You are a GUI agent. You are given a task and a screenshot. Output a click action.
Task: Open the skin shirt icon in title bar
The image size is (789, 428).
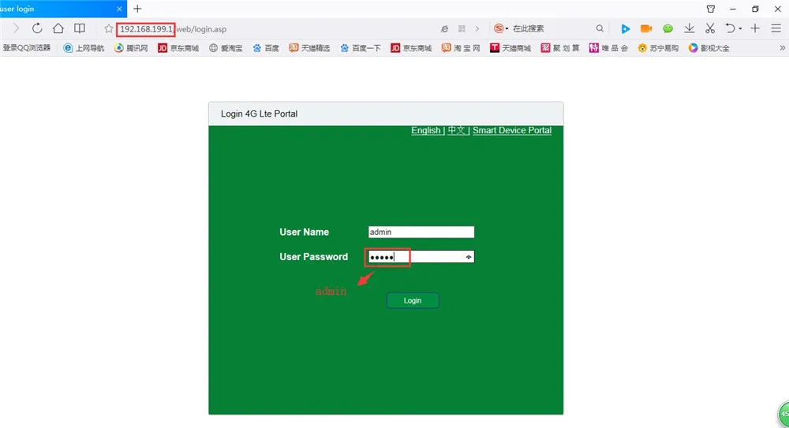711,9
